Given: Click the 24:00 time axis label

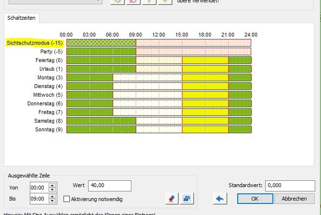Looking at the screenshot, I should click(x=251, y=35).
